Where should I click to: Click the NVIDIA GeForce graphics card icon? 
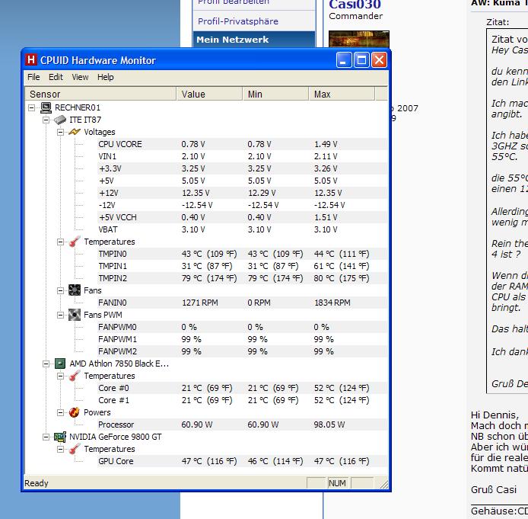pos(60,437)
